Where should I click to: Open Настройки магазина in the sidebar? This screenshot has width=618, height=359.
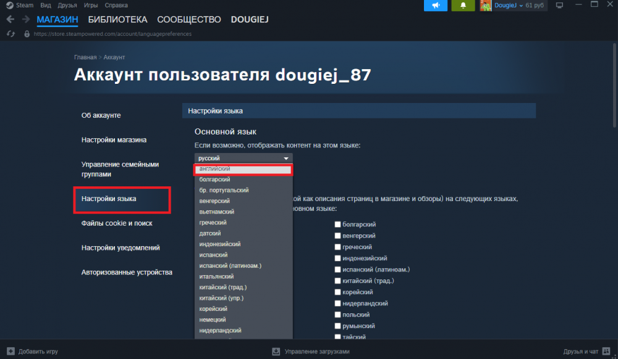click(114, 139)
